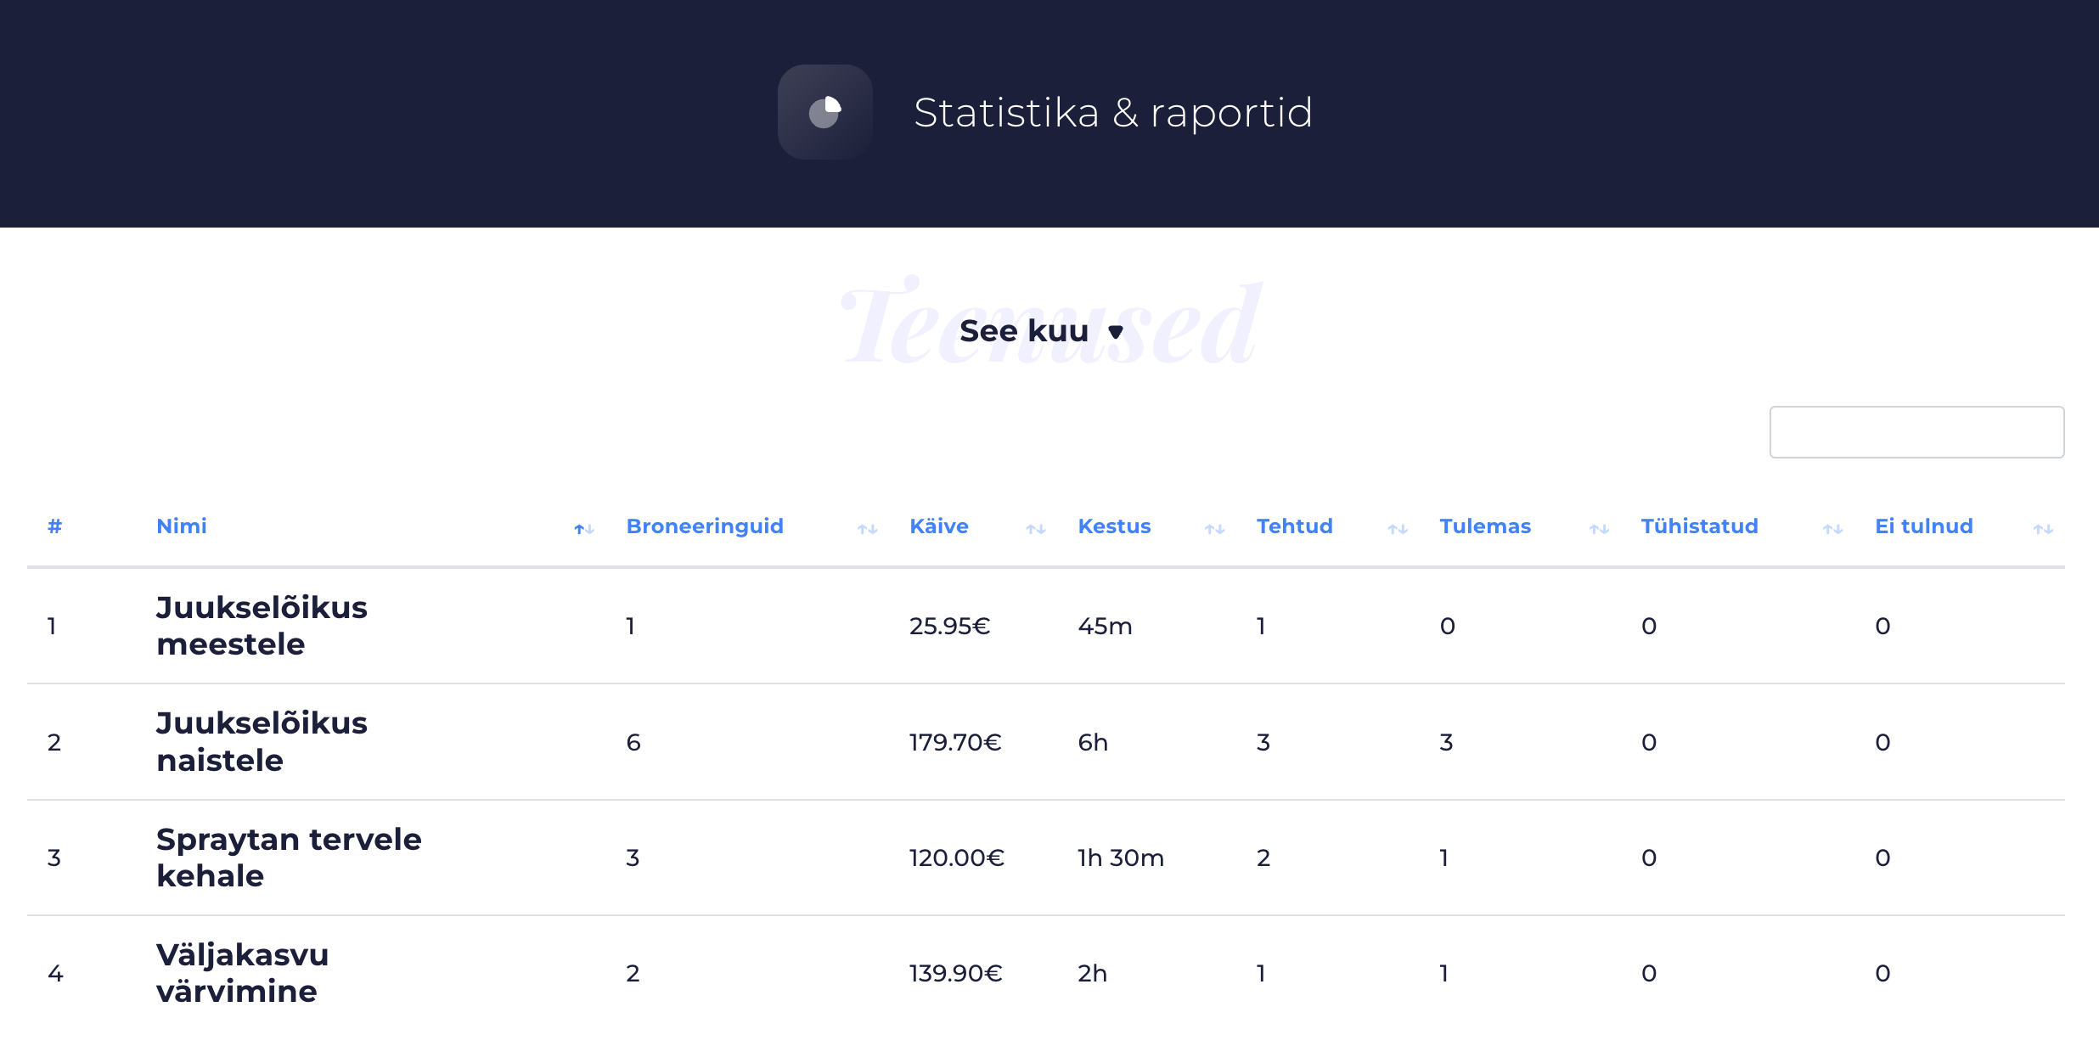Sort by Tühistatud column arrow icon
Image resolution: width=2099 pixels, height=1063 pixels.
tap(1832, 529)
